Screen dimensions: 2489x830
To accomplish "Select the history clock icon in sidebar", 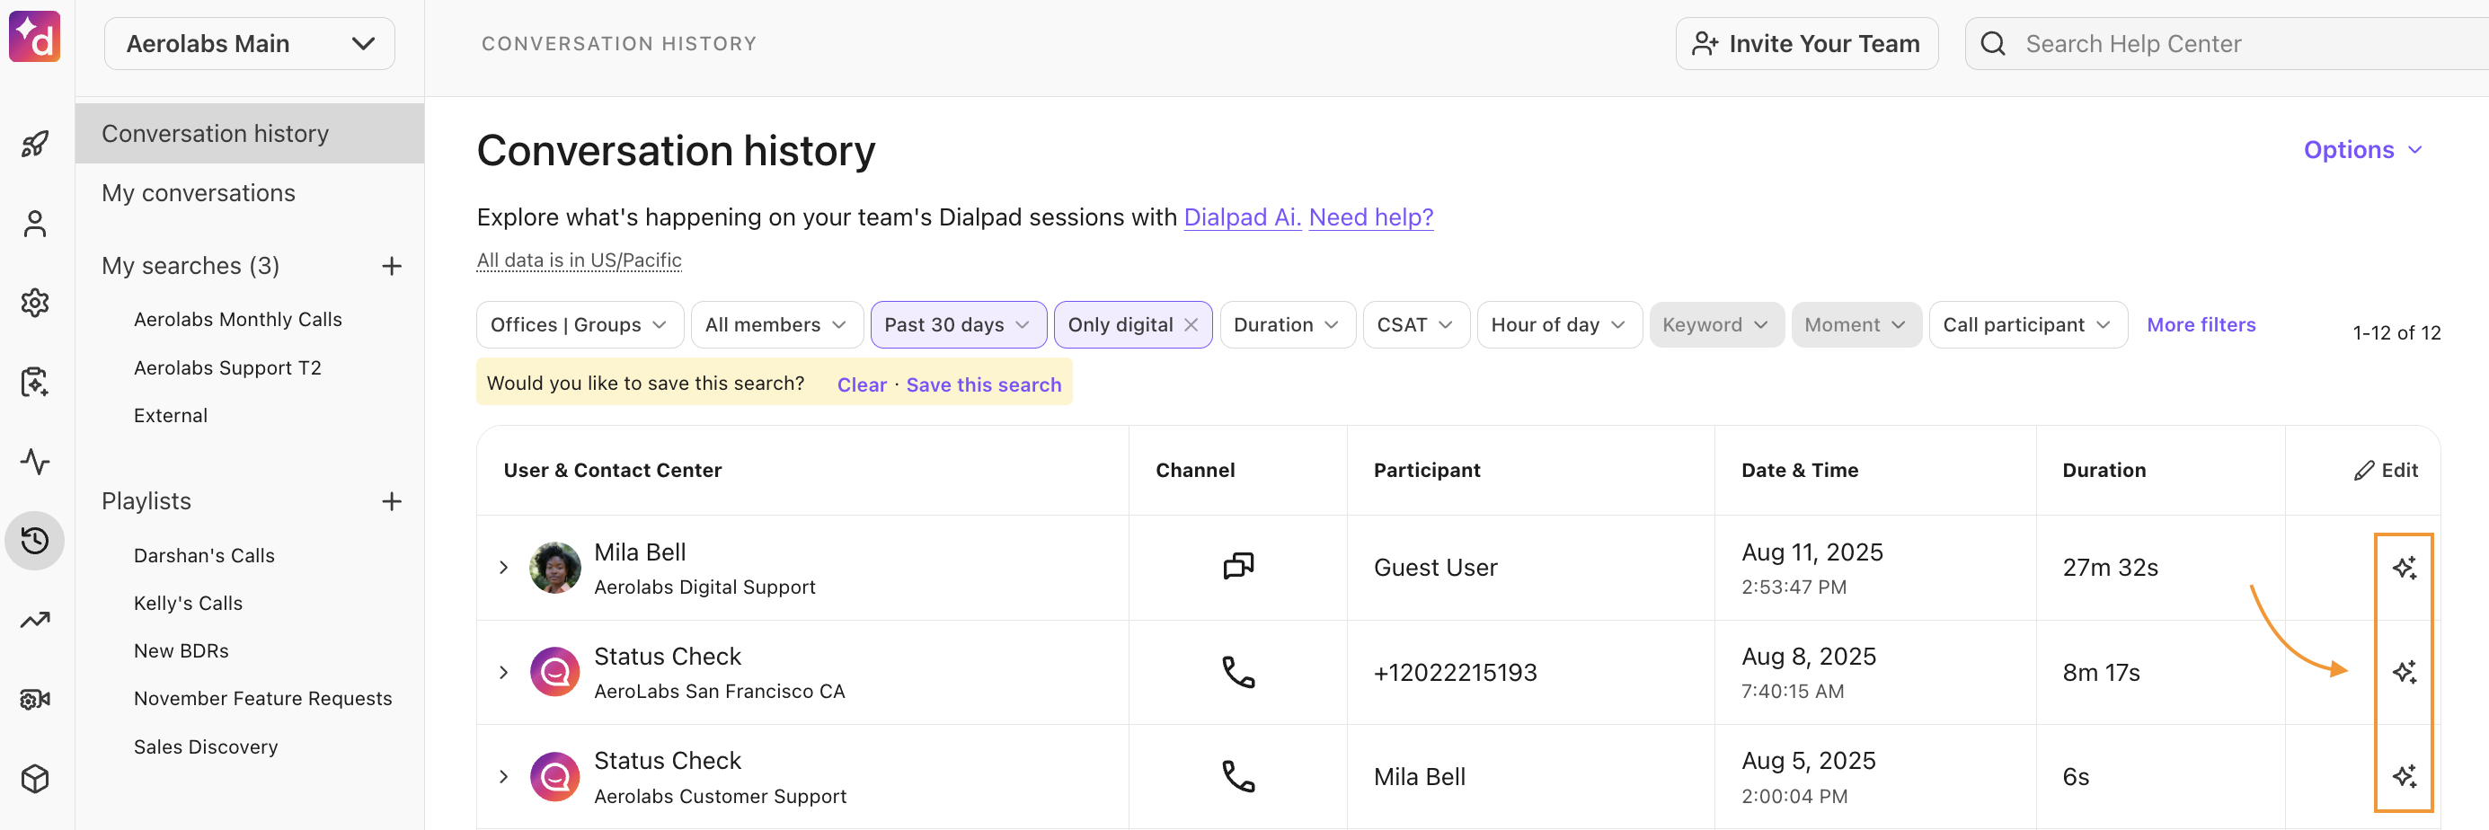I will coord(35,540).
